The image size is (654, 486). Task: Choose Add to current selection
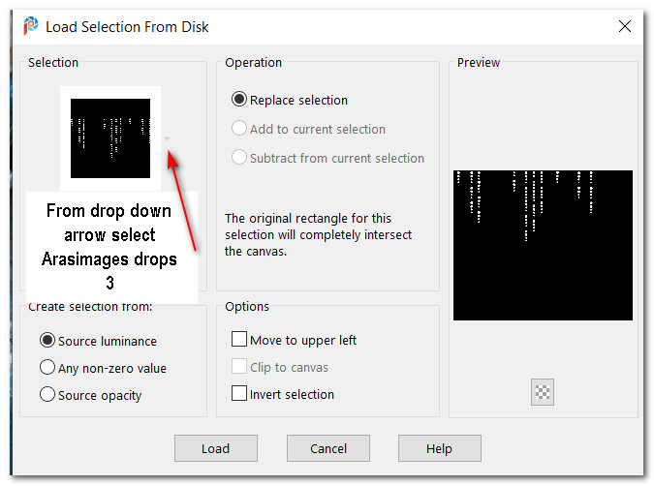coord(239,129)
